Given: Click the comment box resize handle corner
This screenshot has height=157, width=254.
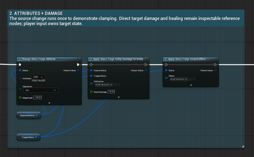Looking at the screenshot, I should [243, 146].
